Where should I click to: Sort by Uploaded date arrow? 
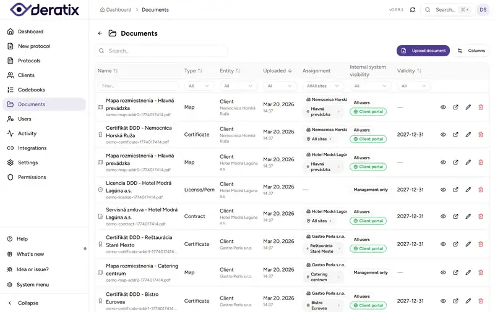click(x=290, y=71)
